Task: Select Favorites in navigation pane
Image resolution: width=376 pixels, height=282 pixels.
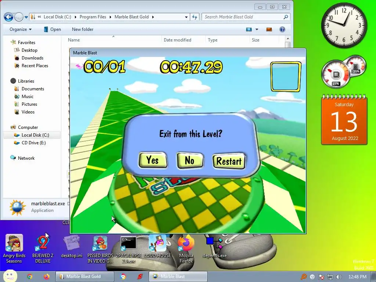Action: [26, 43]
